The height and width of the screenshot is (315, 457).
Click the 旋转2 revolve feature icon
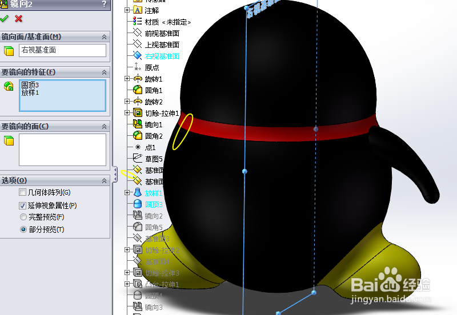coord(138,102)
